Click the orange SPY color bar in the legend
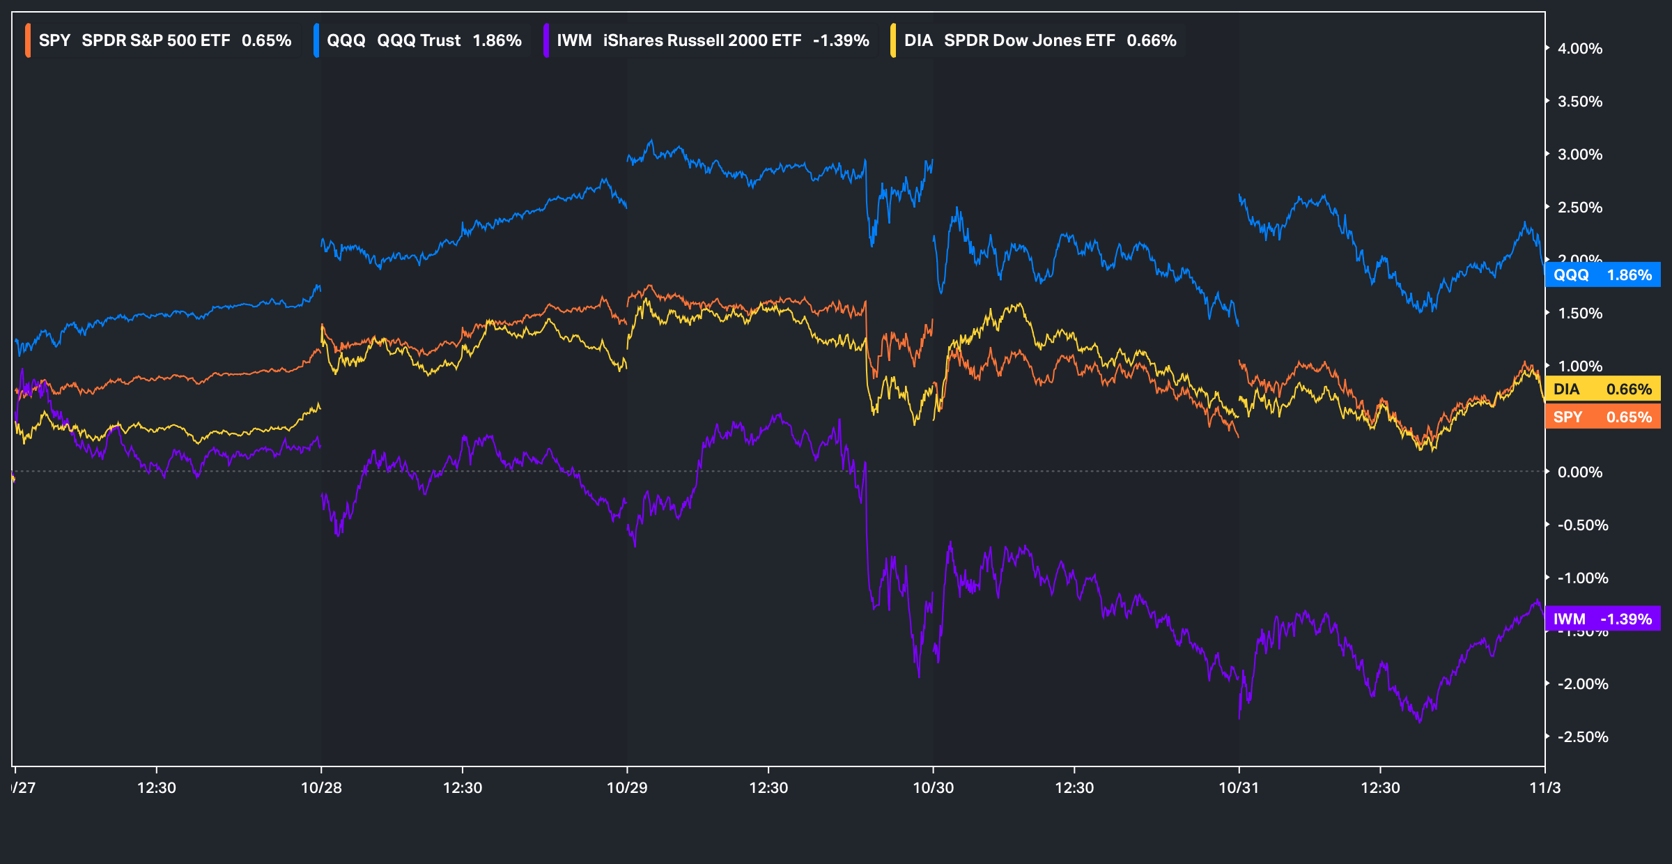The width and height of the screenshot is (1672, 864). coord(28,40)
